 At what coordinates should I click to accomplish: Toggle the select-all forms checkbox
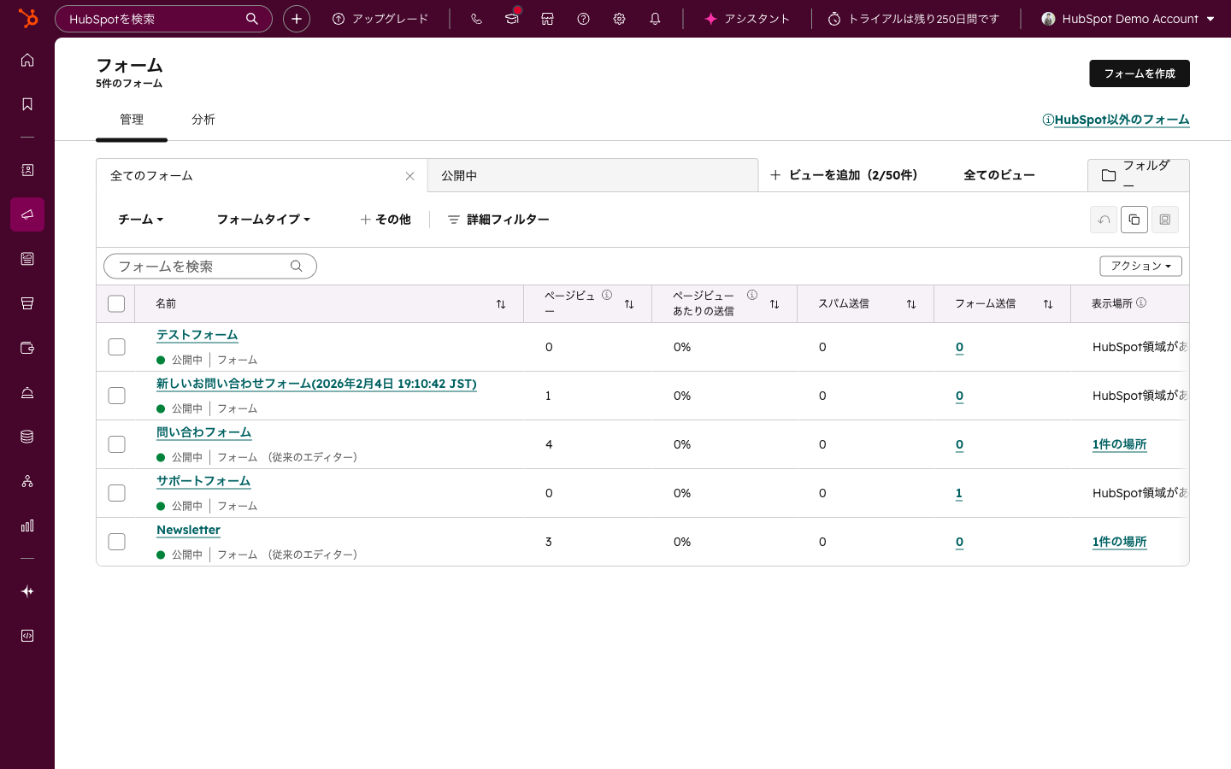pyautogui.click(x=117, y=304)
